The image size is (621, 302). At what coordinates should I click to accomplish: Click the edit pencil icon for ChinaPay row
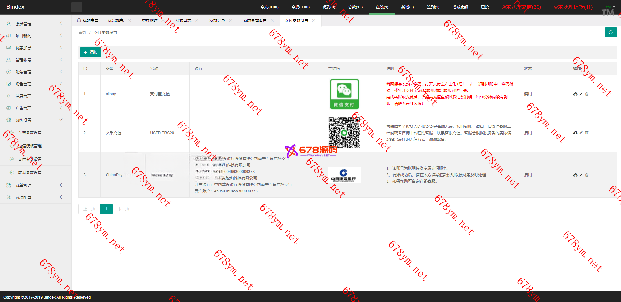coord(581,175)
